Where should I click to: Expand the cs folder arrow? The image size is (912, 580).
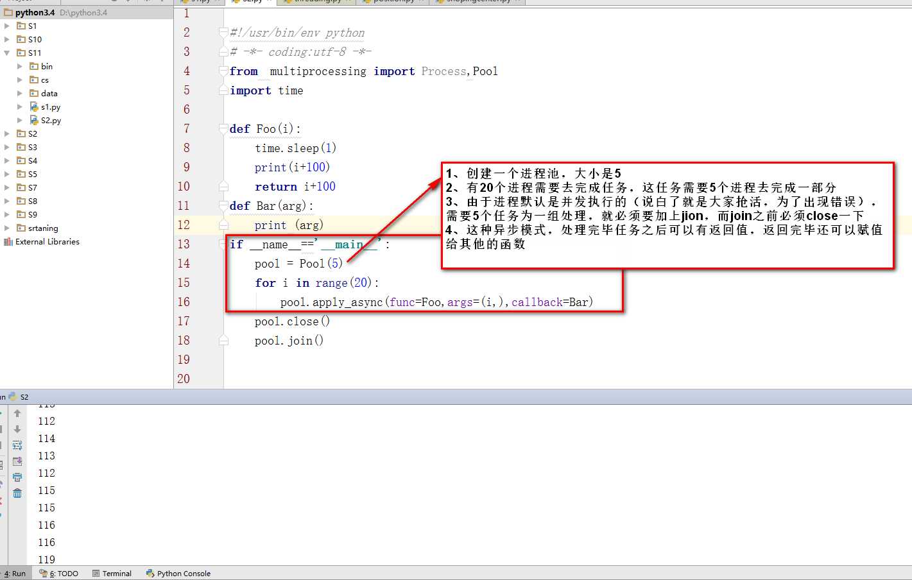coord(20,80)
